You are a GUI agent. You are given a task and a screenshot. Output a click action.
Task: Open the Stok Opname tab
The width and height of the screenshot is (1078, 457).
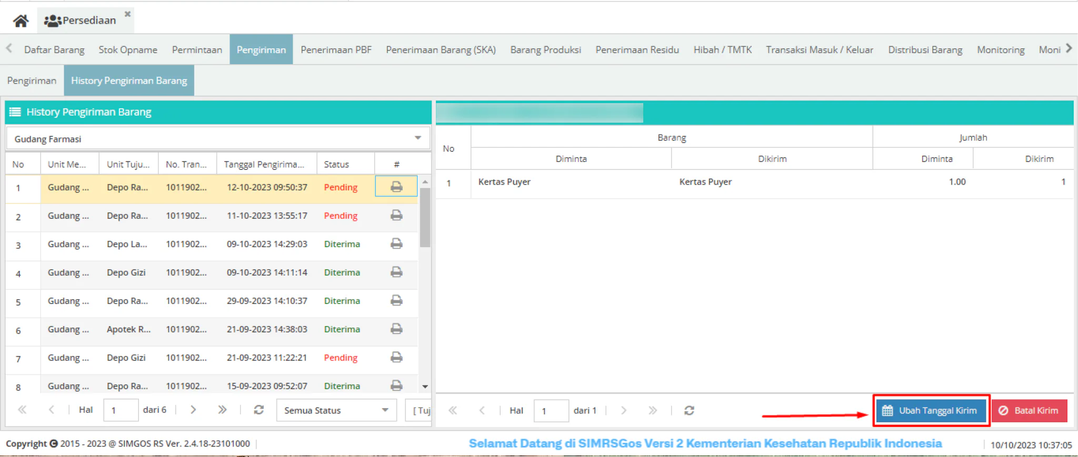click(128, 49)
